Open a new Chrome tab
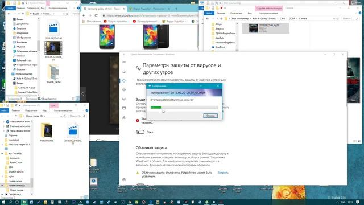Screen dimensions: 364x205 [x=176, y=9]
